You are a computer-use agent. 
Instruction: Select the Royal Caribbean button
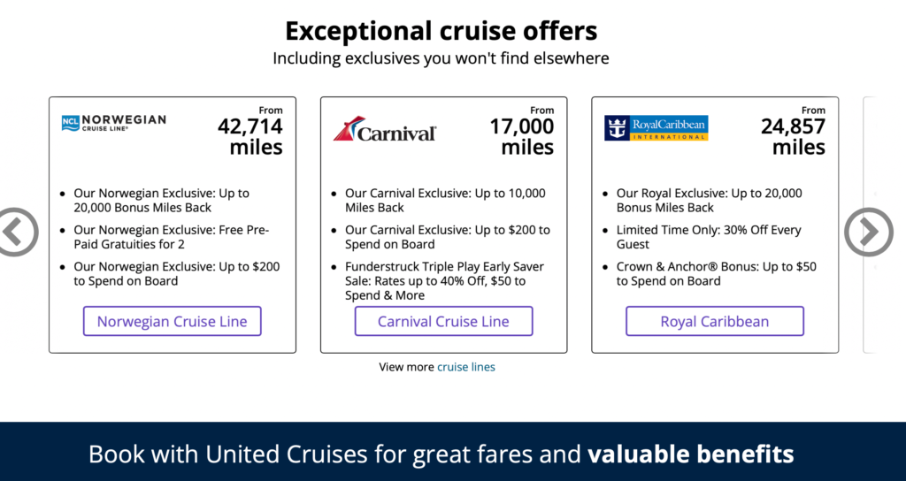(x=715, y=321)
